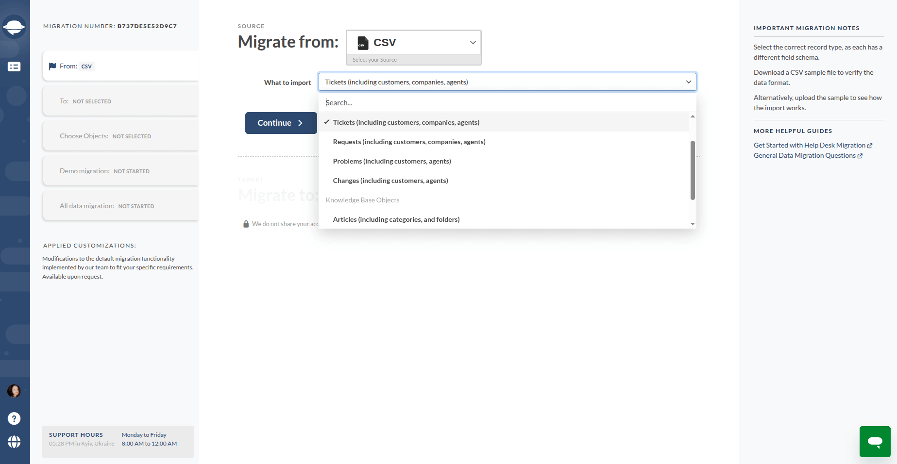This screenshot has height=464, width=897.
Task: Open the migrations list sidebar icon
Action: 15,66
